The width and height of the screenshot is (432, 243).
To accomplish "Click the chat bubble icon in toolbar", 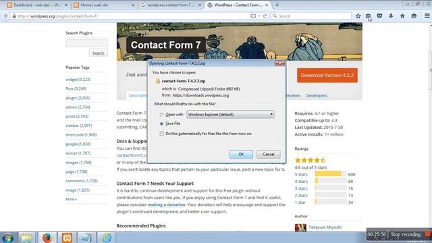I will pos(414,16).
